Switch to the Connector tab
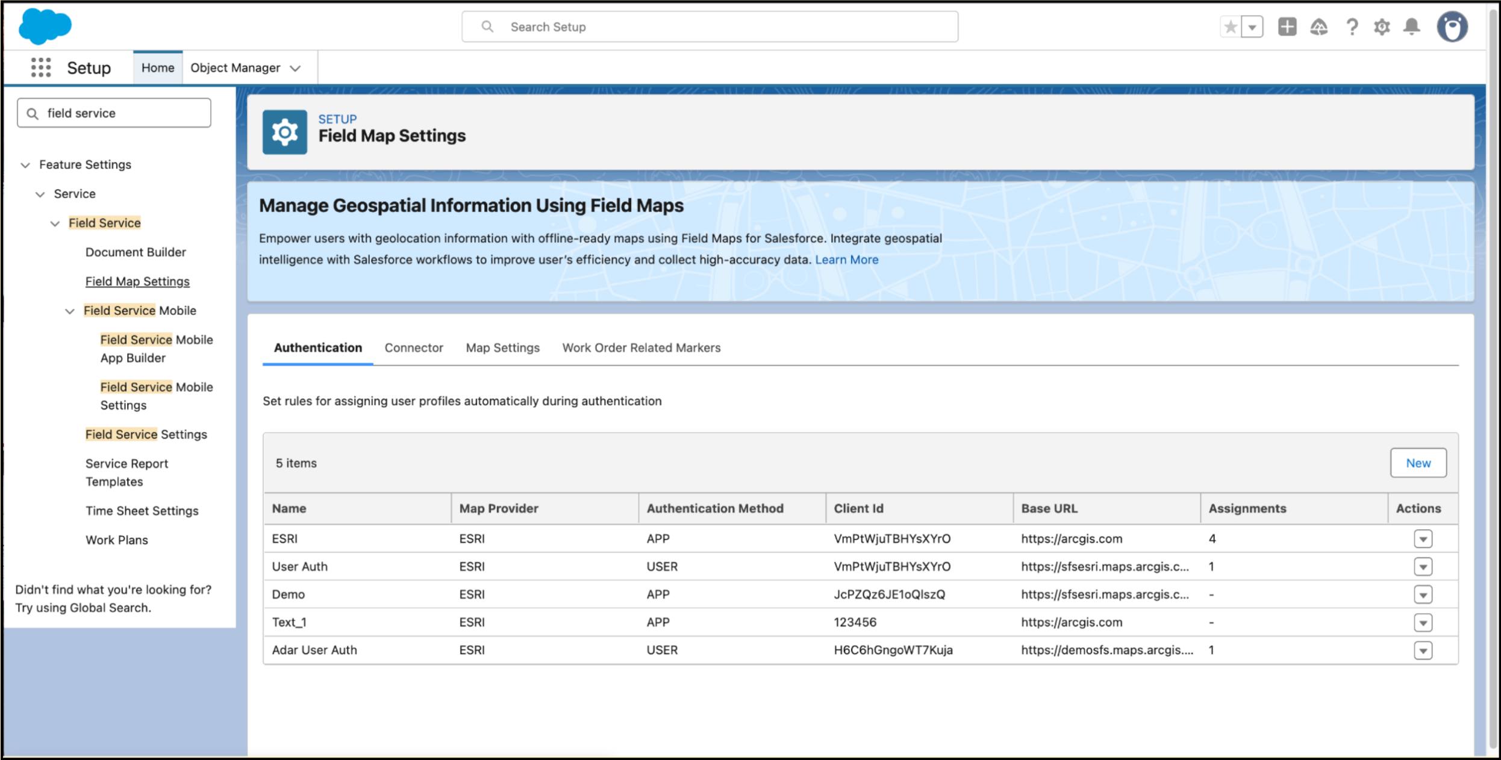This screenshot has width=1501, height=760. (x=414, y=348)
